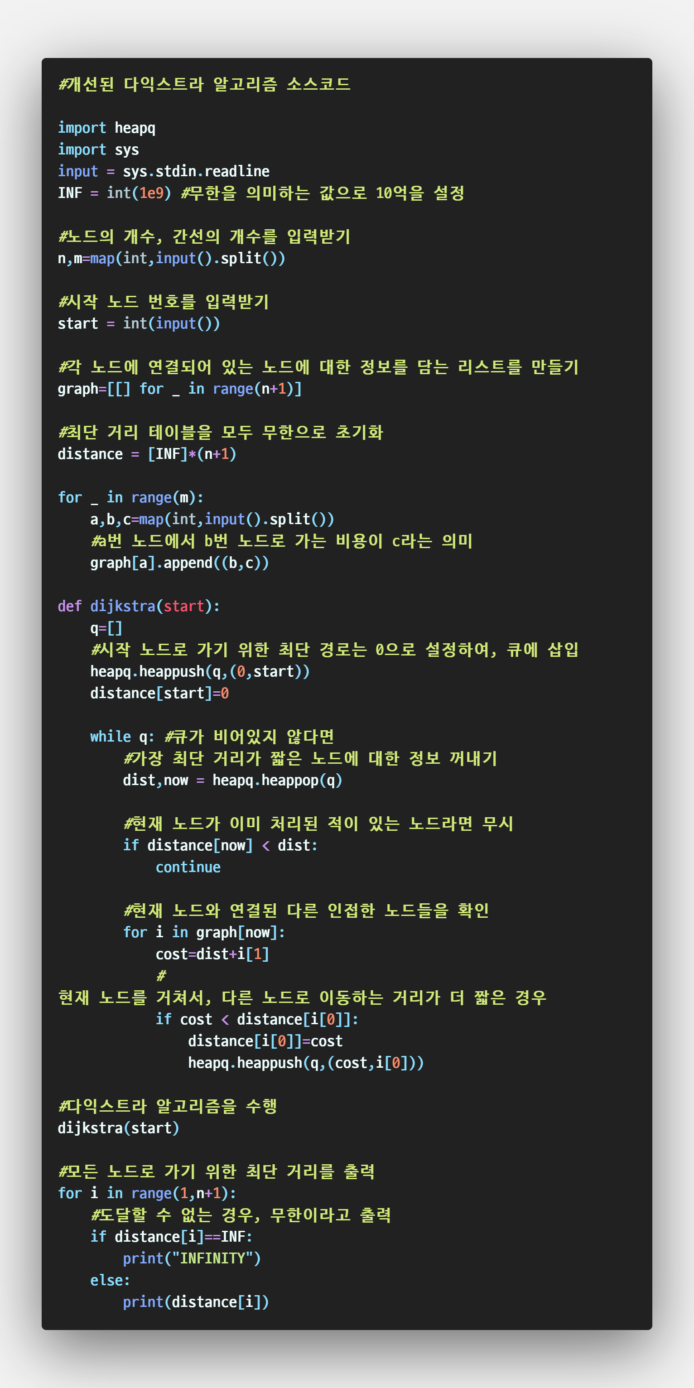Click the 'else:' keyword
The height and width of the screenshot is (1388, 694).
pyautogui.click(x=110, y=1280)
